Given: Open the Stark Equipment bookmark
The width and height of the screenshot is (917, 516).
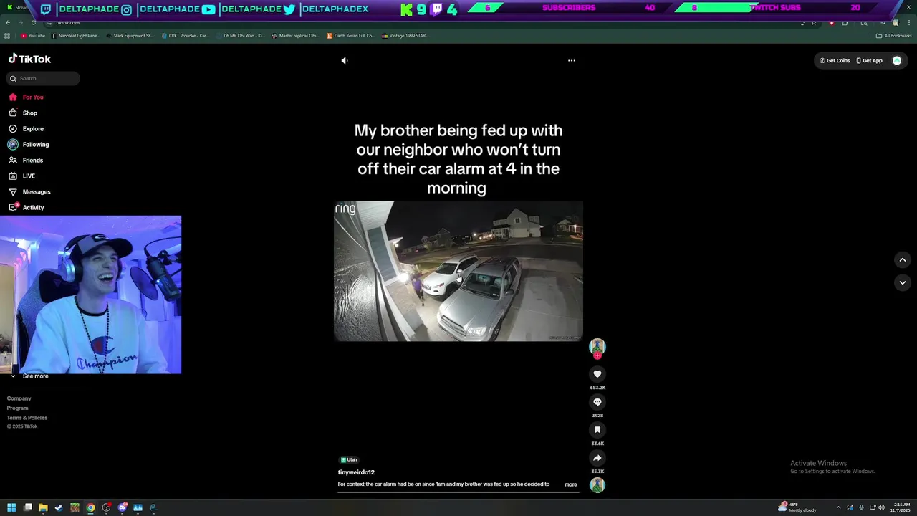Looking at the screenshot, I should tap(130, 36).
